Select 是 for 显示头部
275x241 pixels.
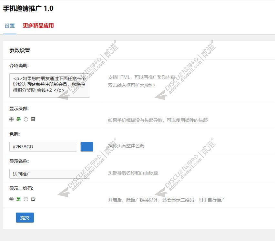click(x=11, y=119)
